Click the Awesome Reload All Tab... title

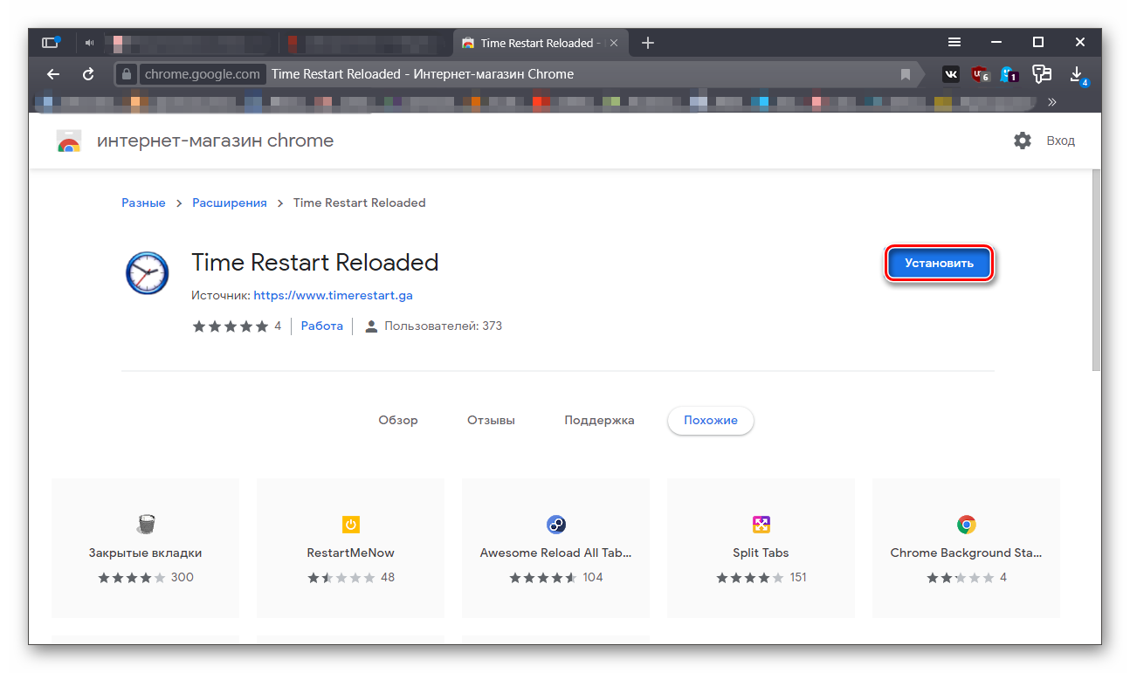click(x=555, y=553)
